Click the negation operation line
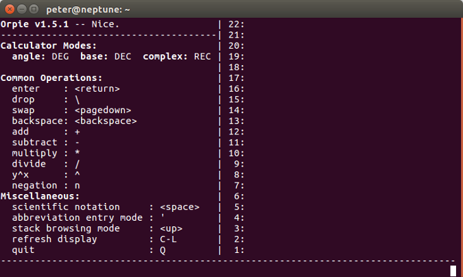The image size is (463, 277). pos(46,185)
